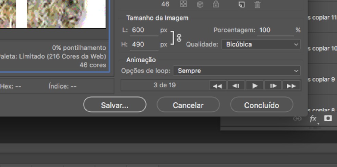Click the web-snap color table icon

[x=183, y=4]
